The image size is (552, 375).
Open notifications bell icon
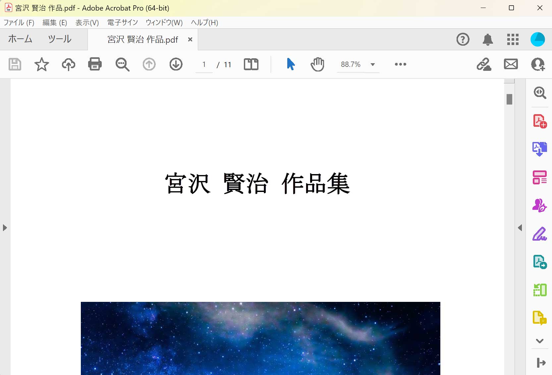click(x=488, y=39)
